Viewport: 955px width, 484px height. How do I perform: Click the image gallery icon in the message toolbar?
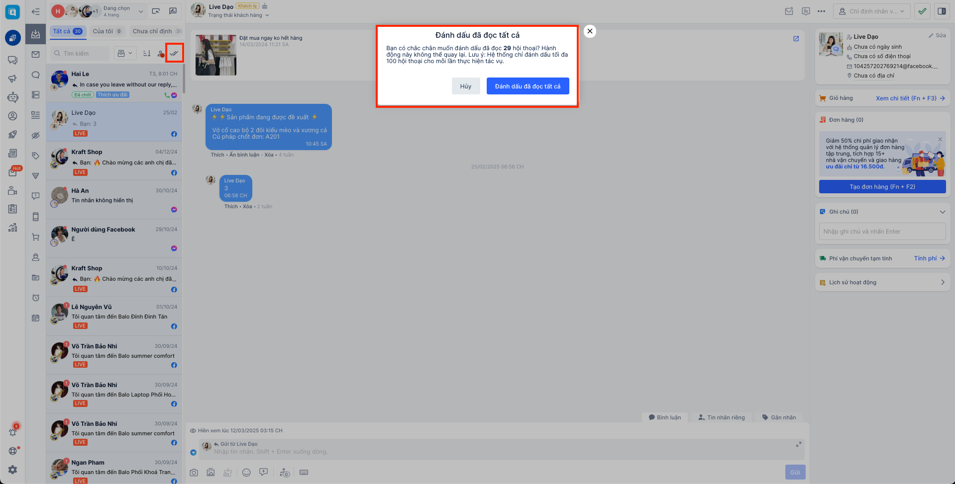pyautogui.click(x=211, y=473)
